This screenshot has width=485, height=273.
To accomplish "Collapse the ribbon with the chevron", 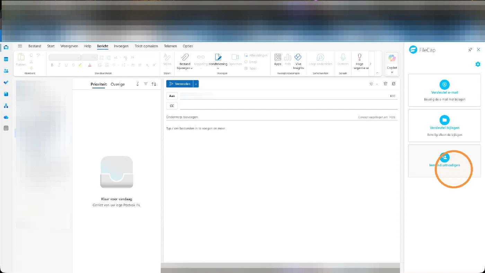I will pyautogui.click(x=377, y=73).
